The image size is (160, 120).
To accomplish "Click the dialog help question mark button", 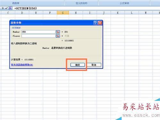I will pyautogui.click(x=95, y=23).
